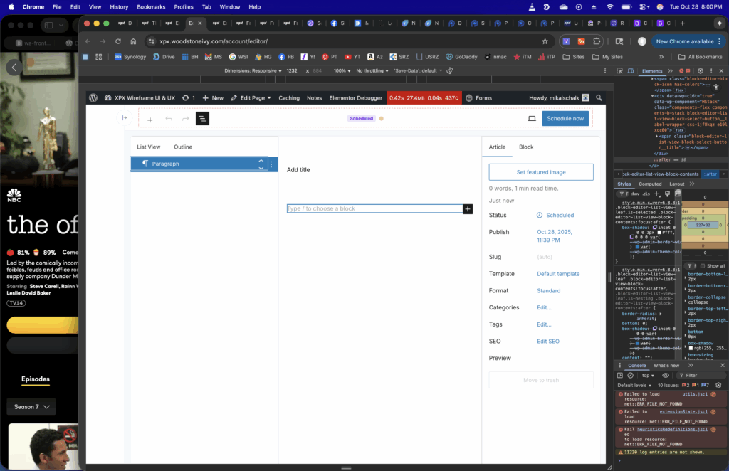Switch to the Block tab in sidebar
This screenshot has width=729, height=471.
(x=526, y=147)
